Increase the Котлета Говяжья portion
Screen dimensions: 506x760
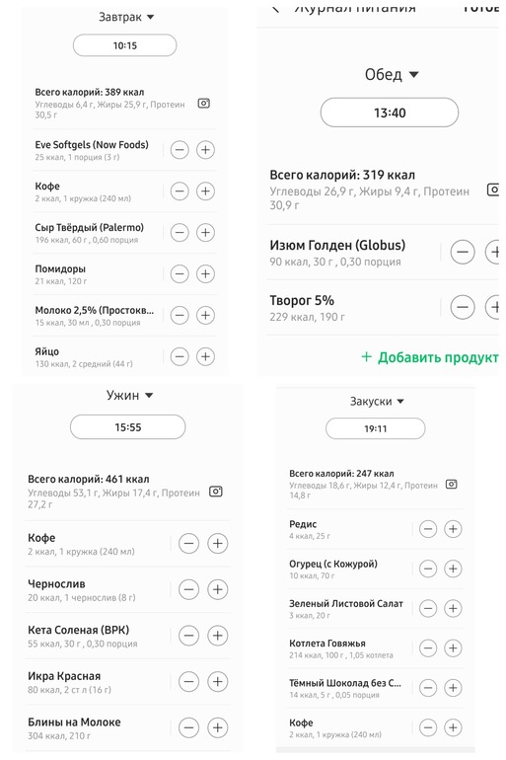click(x=453, y=648)
